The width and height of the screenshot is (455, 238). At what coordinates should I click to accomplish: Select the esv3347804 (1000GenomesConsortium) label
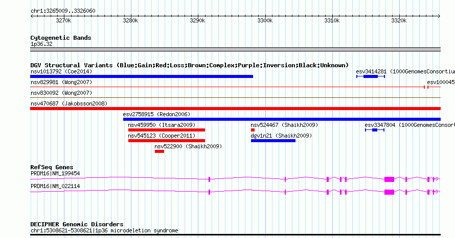pos(409,125)
